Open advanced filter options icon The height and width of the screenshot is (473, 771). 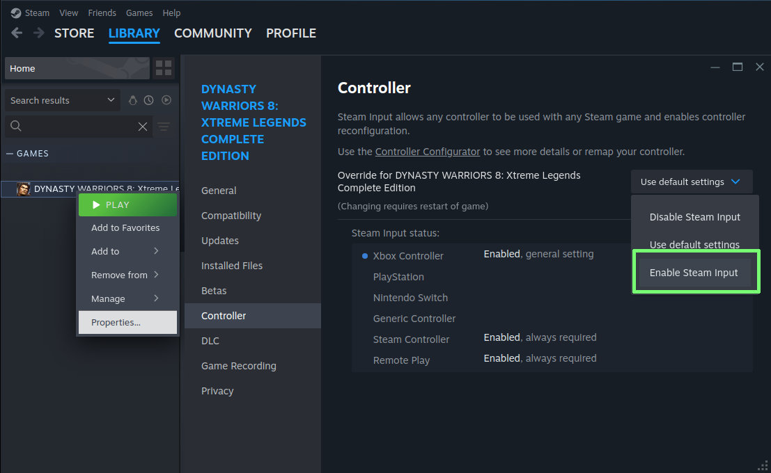coord(164,126)
